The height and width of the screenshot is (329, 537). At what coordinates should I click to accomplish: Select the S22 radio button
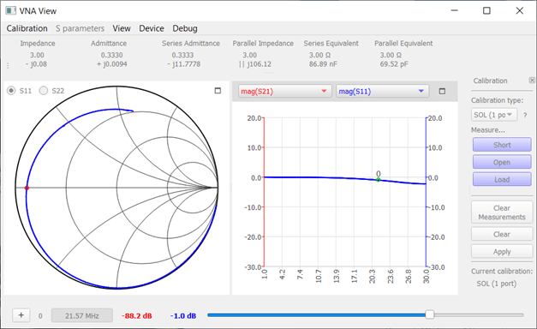pos(44,91)
